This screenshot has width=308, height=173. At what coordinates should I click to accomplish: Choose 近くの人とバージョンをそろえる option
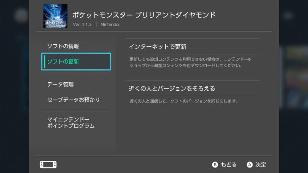coord(172,88)
